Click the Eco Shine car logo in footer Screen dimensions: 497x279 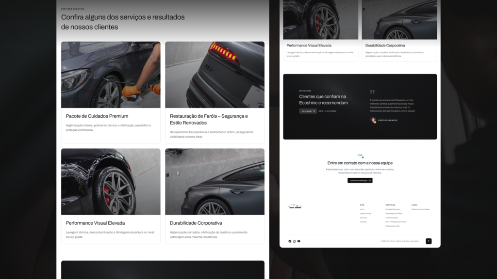[x=295, y=206]
